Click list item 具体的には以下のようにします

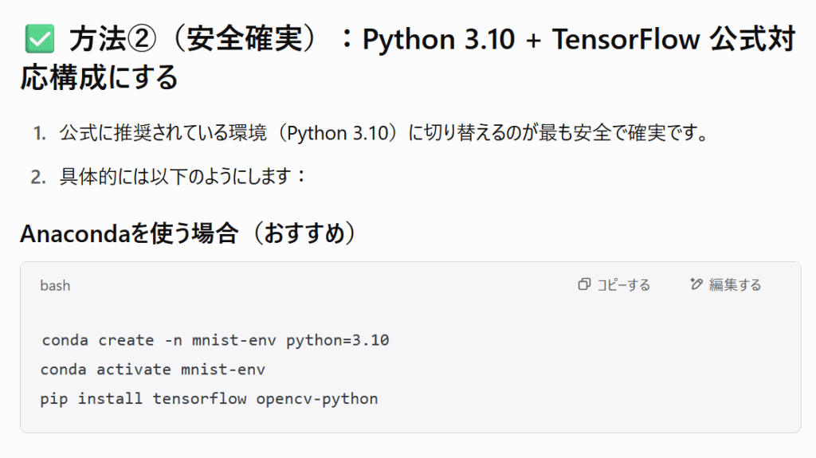tap(182, 177)
